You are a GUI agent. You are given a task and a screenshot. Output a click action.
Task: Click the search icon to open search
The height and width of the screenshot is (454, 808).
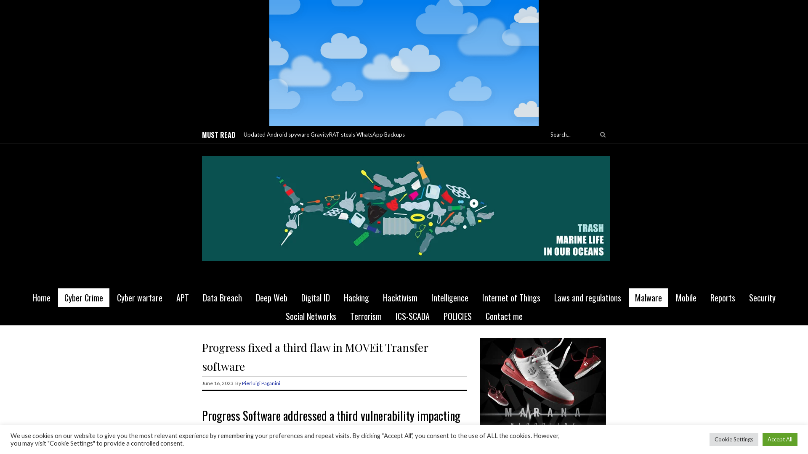(603, 134)
